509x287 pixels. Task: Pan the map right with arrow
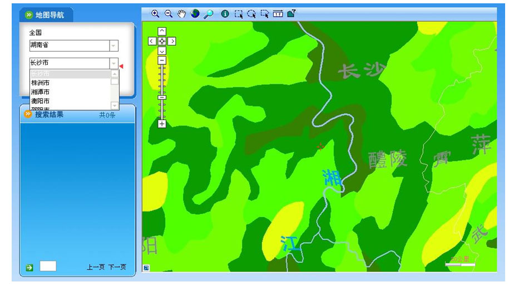172,41
